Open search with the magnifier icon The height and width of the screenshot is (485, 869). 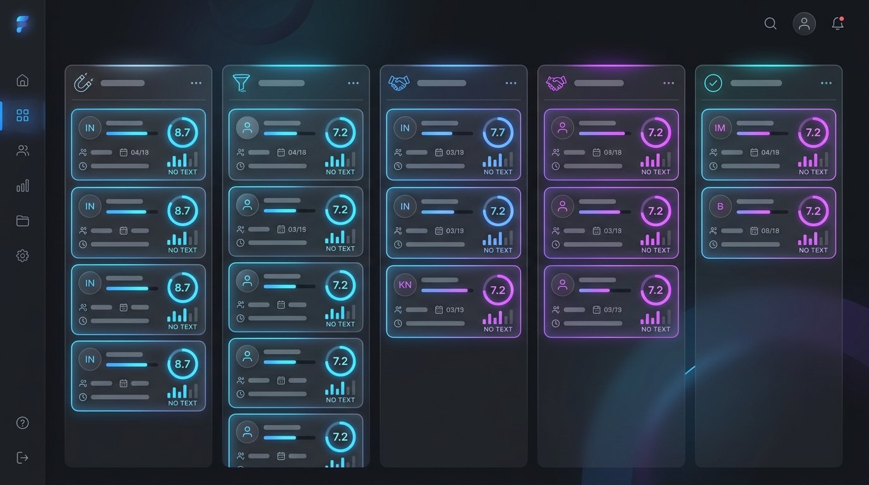point(770,24)
